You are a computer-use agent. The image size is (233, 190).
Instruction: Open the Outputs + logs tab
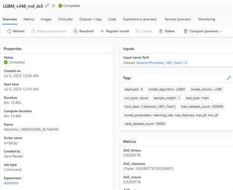tap(90, 19)
